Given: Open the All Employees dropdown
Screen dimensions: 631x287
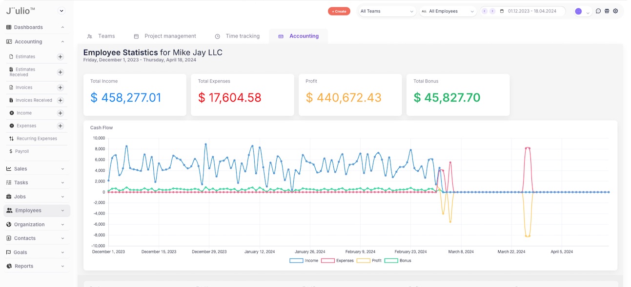Looking at the screenshot, I should coord(448,11).
